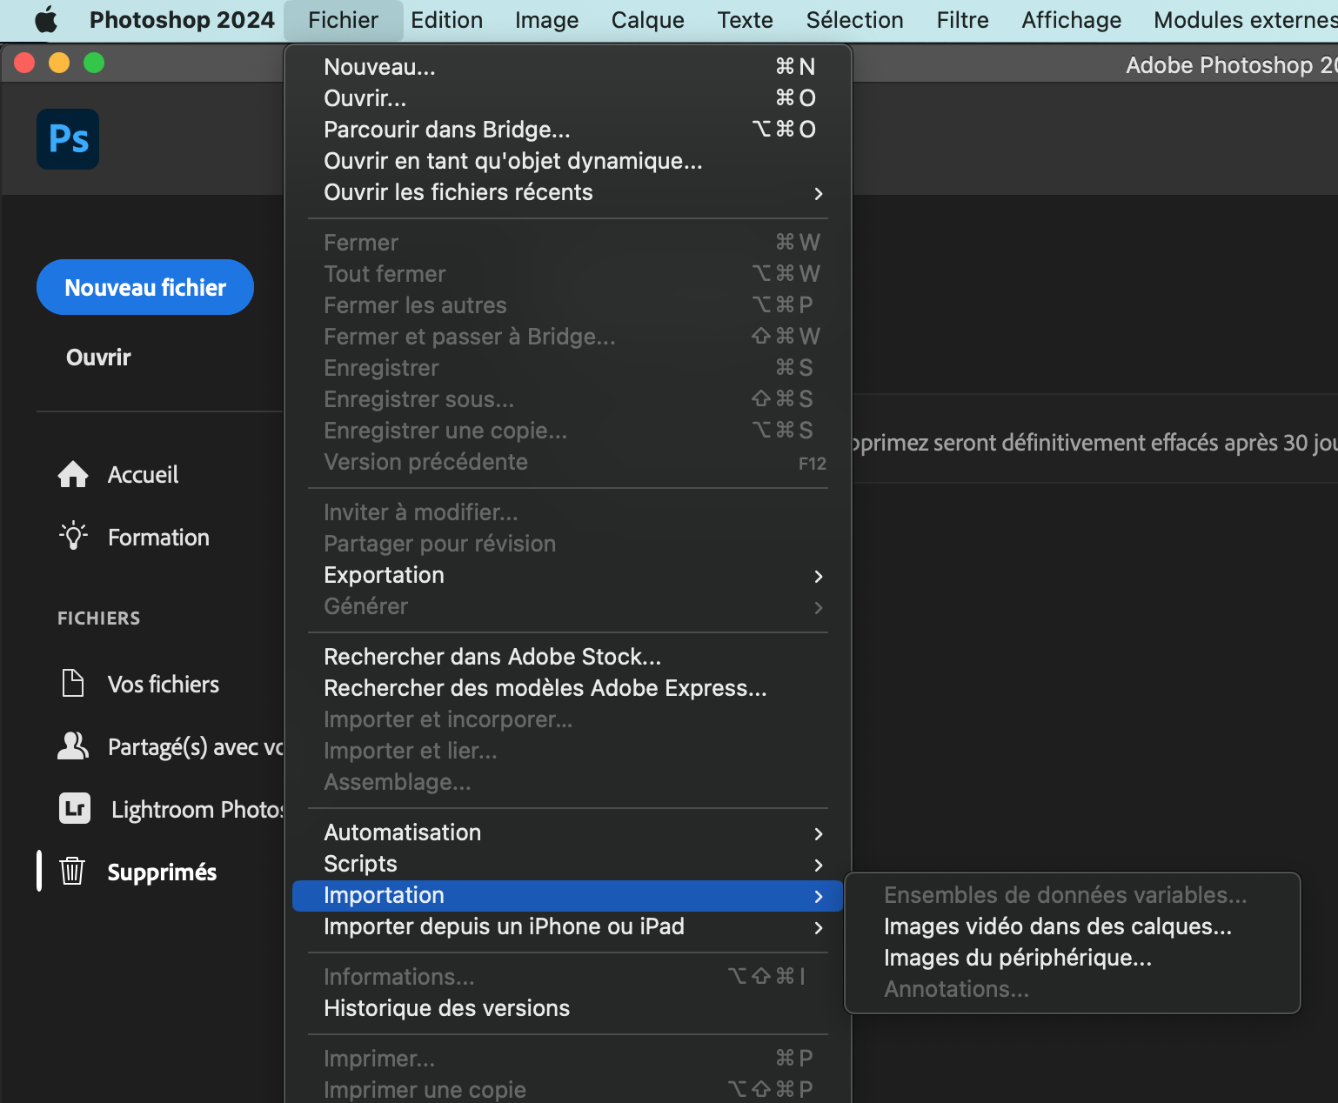
Task: Choose Ouvrir... in the Fichier menu
Action: pyautogui.click(x=568, y=98)
